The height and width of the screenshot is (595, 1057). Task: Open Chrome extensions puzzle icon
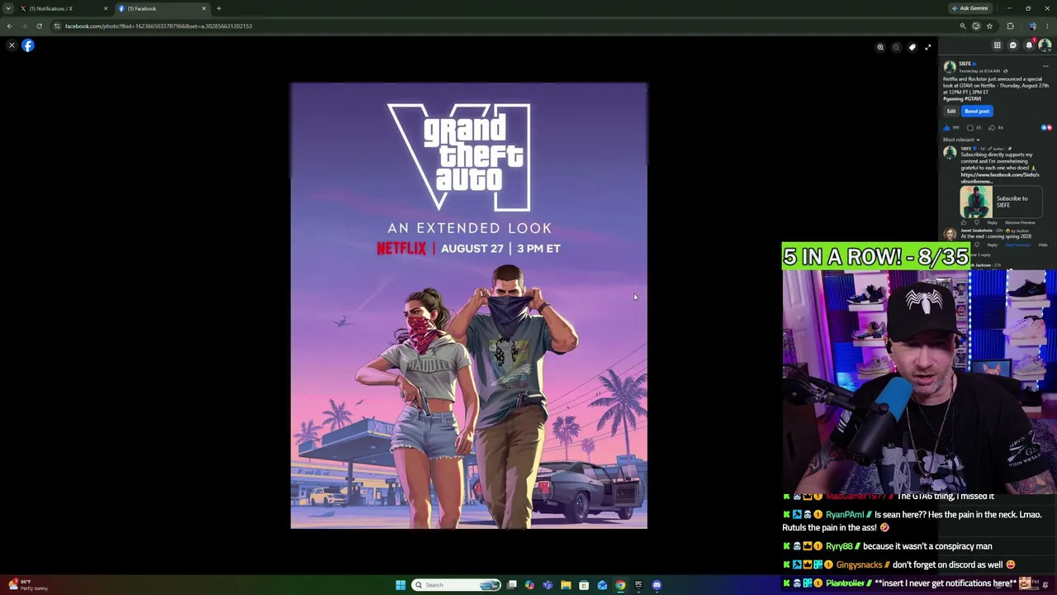(1010, 26)
